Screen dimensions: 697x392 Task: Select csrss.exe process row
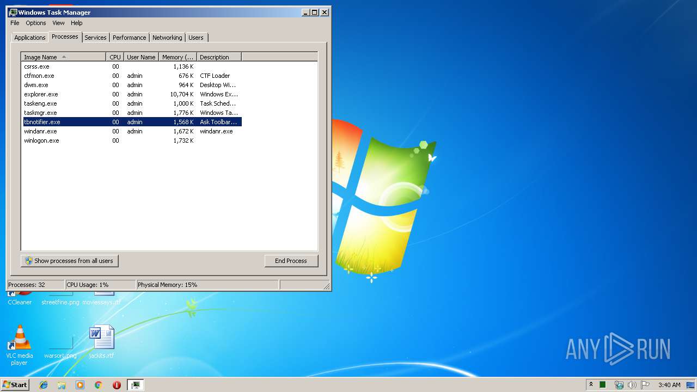[132, 66]
